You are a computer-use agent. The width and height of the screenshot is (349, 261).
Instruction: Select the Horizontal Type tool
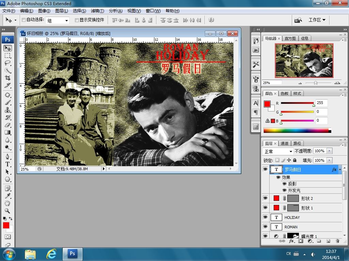point(7,164)
